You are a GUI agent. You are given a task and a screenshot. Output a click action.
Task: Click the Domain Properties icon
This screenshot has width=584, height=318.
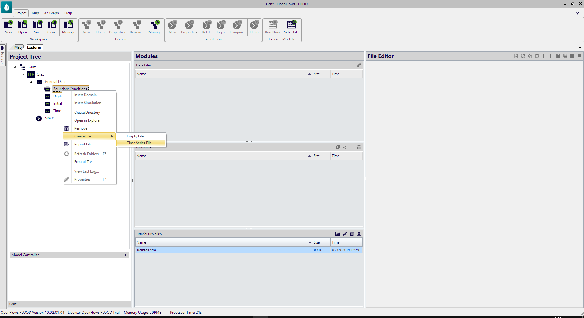tap(117, 27)
